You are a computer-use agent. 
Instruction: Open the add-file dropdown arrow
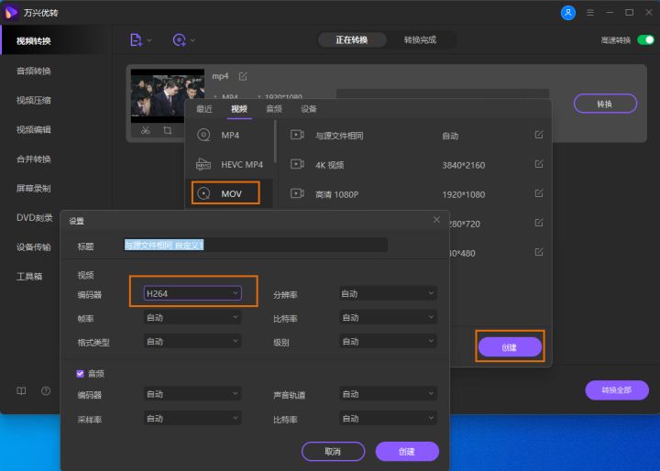coord(149,40)
